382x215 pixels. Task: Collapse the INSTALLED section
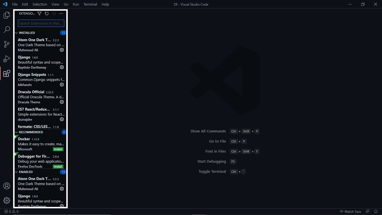(x=40, y=33)
